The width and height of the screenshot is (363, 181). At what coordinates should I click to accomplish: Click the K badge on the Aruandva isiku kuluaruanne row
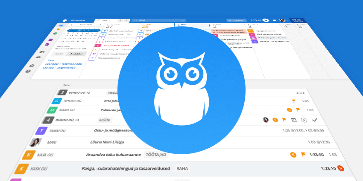[x=28, y=155]
